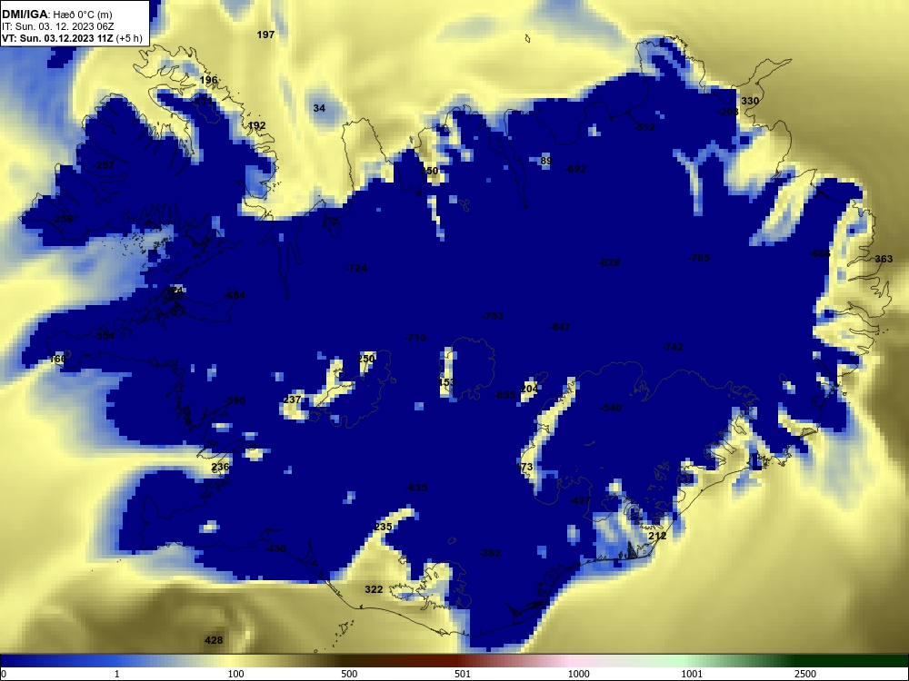Click the legend label 1001
The image size is (909, 681).
click(692, 674)
